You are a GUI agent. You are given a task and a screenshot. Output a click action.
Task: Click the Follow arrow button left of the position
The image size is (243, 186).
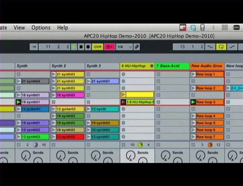click(x=34, y=47)
